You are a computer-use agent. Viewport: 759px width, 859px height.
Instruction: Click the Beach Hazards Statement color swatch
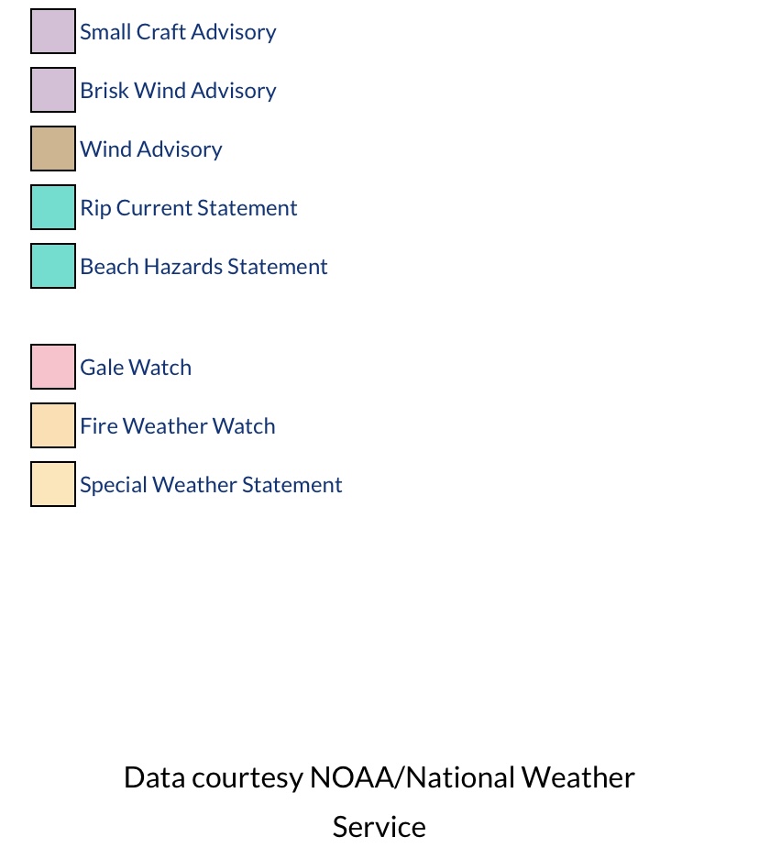(x=53, y=266)
